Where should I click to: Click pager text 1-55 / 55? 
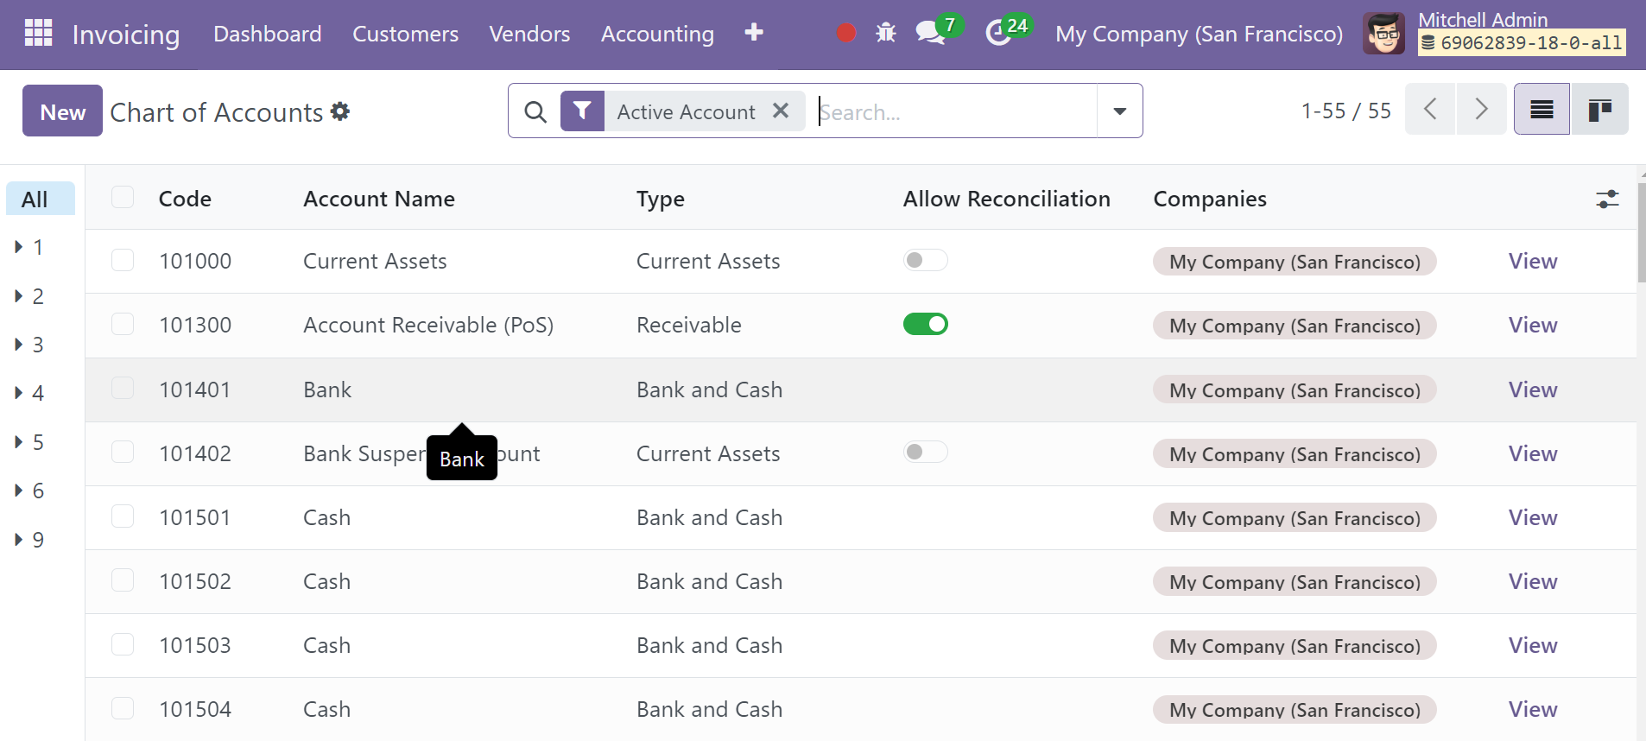point(1345,111)
